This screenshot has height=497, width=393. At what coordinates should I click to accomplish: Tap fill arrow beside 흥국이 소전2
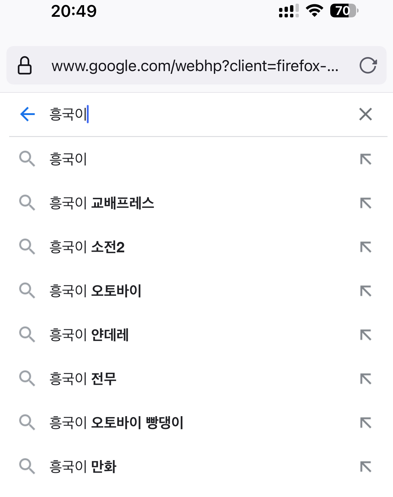(365, 247)
